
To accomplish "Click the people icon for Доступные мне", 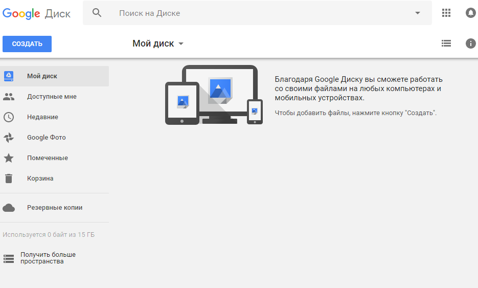I will [x=9, y=97].
